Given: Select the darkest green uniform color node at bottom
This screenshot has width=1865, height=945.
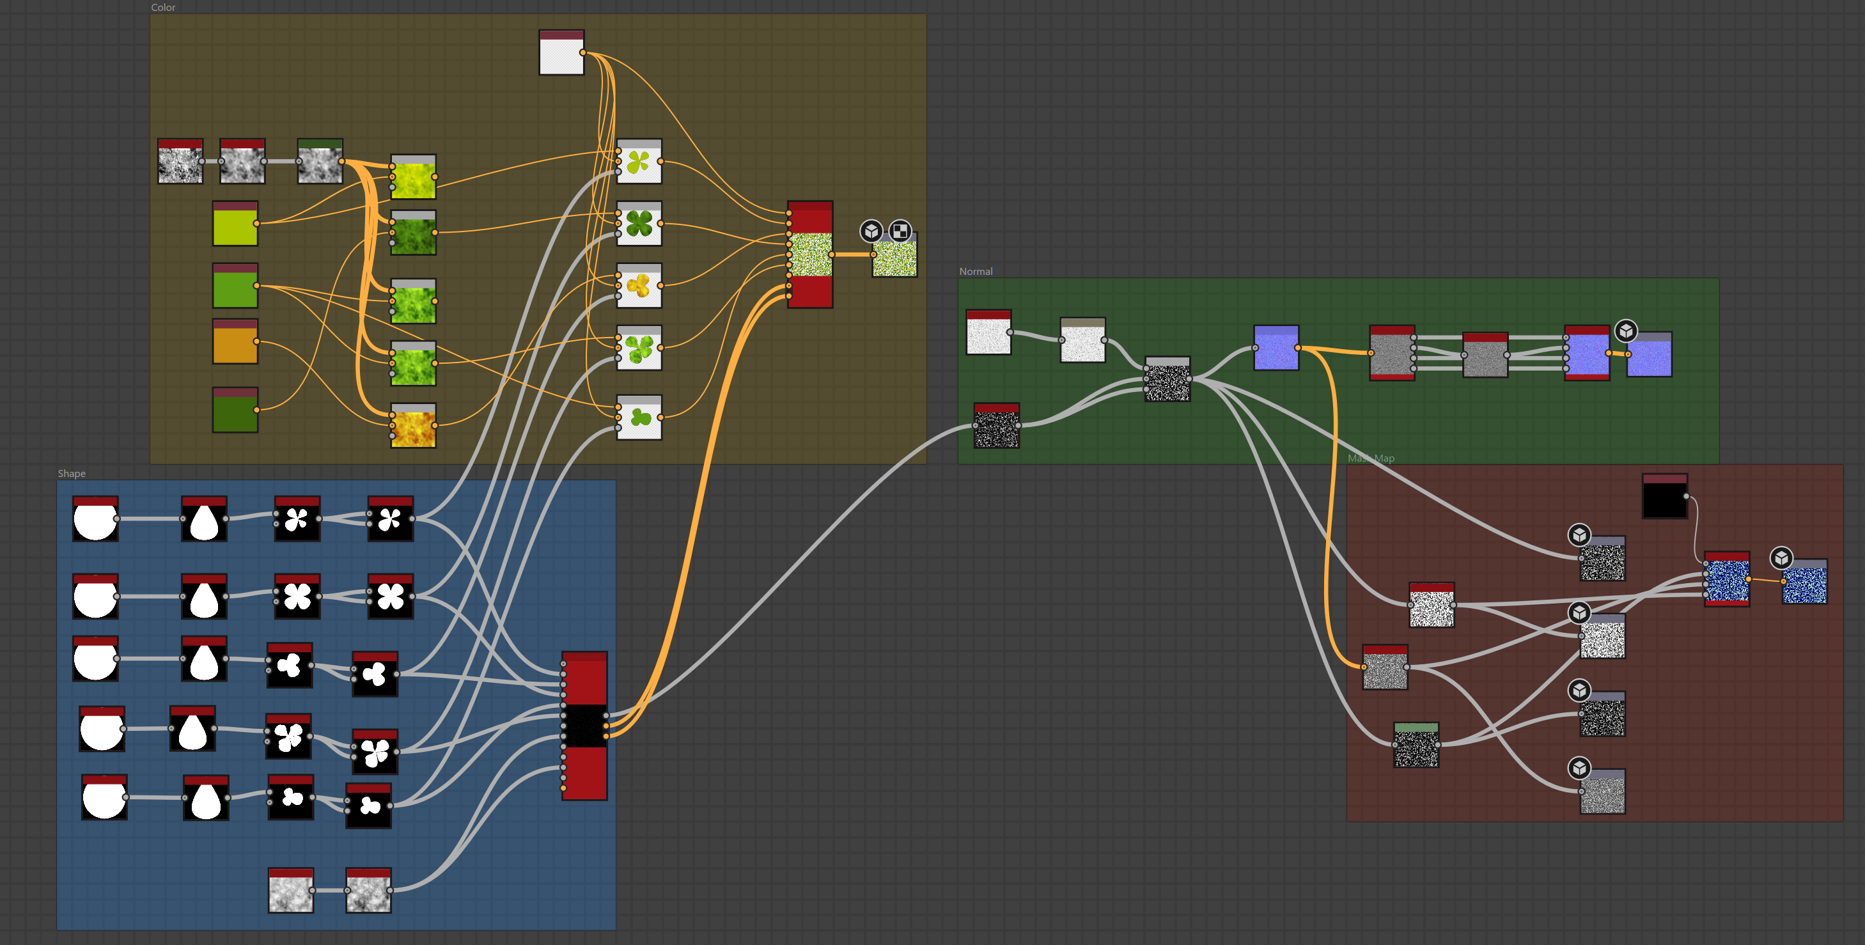Looking at the screenshot, I should [235, 410].
